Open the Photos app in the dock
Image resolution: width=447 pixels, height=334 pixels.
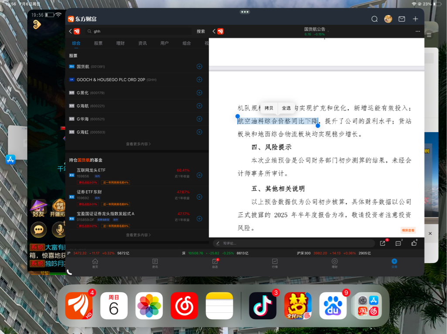click(149, 306)
